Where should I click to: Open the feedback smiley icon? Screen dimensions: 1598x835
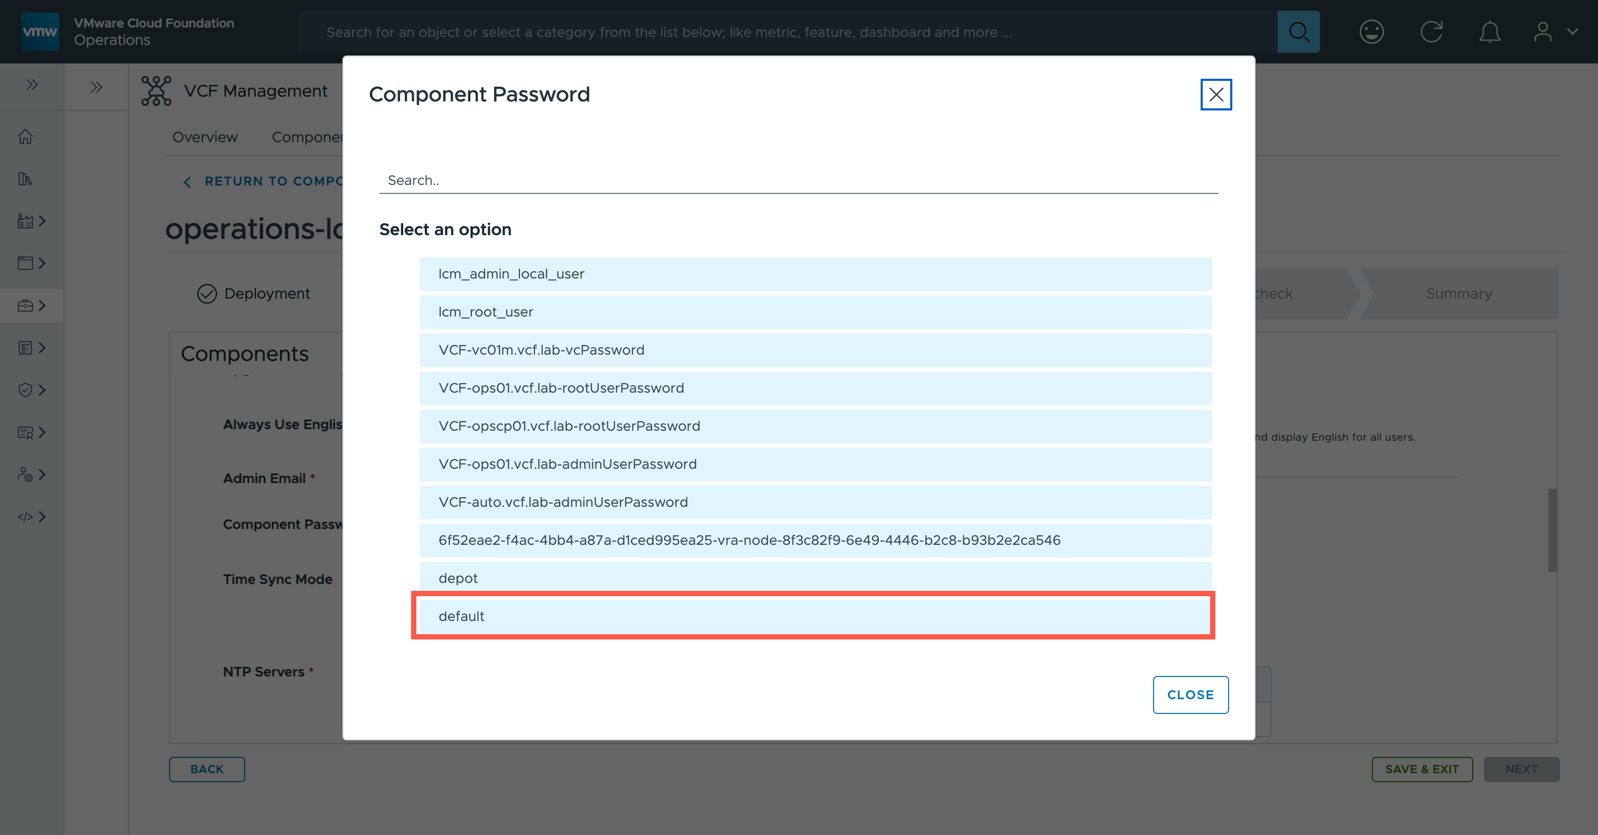(x=1371, y=32)
